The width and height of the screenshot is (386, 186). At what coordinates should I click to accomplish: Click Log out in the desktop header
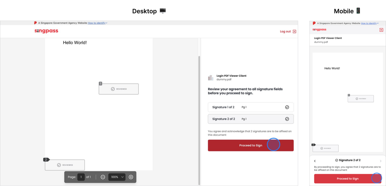(288, 31)
